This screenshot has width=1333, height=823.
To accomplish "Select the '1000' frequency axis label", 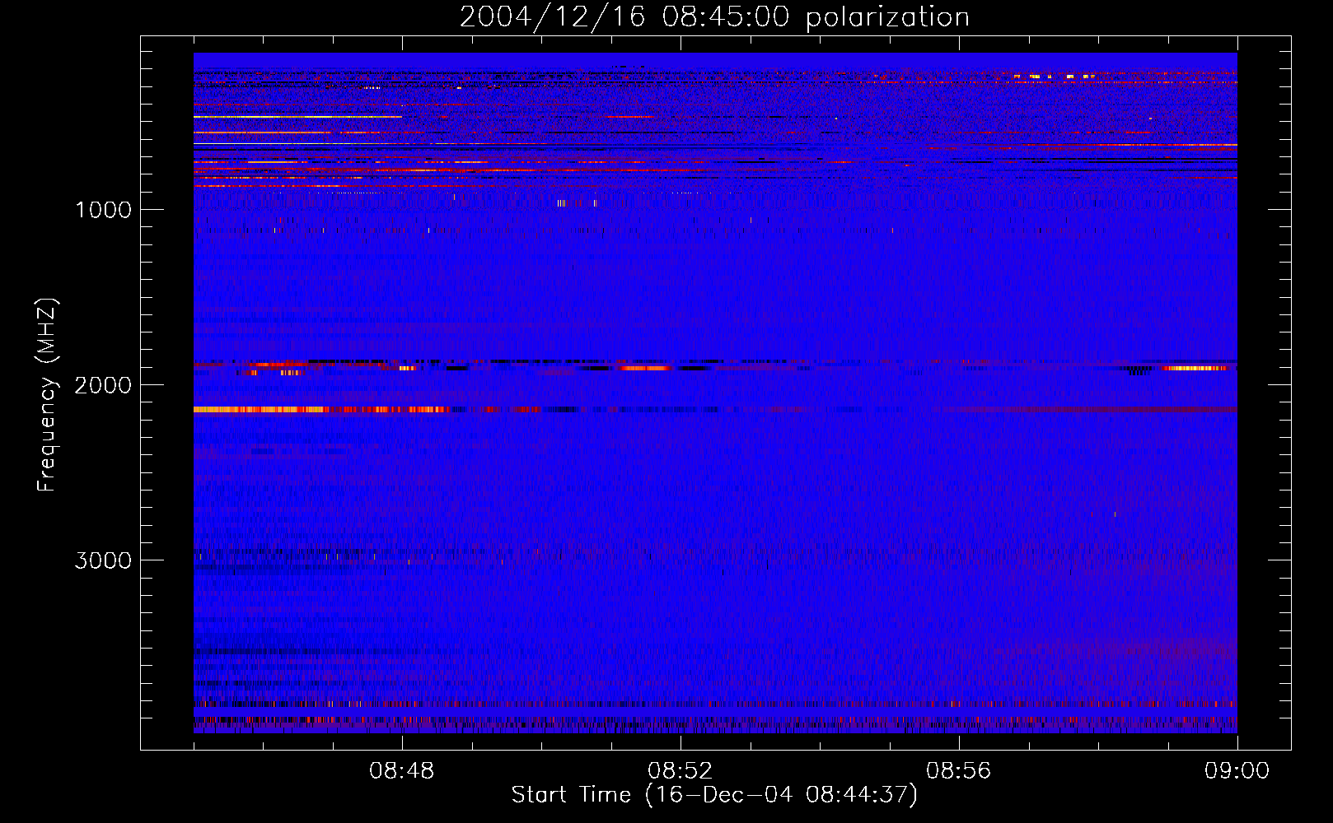I will (103, 210).
